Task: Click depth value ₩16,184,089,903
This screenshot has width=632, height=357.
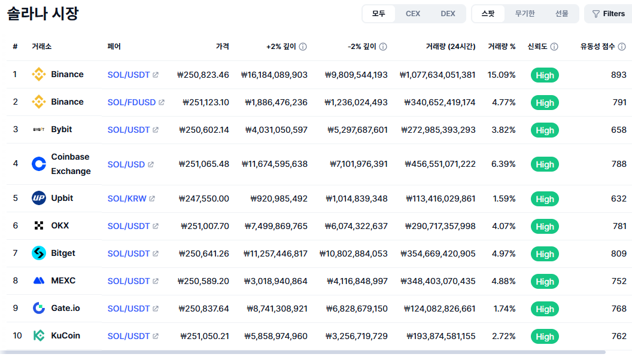Action: [x=274, y=75]
